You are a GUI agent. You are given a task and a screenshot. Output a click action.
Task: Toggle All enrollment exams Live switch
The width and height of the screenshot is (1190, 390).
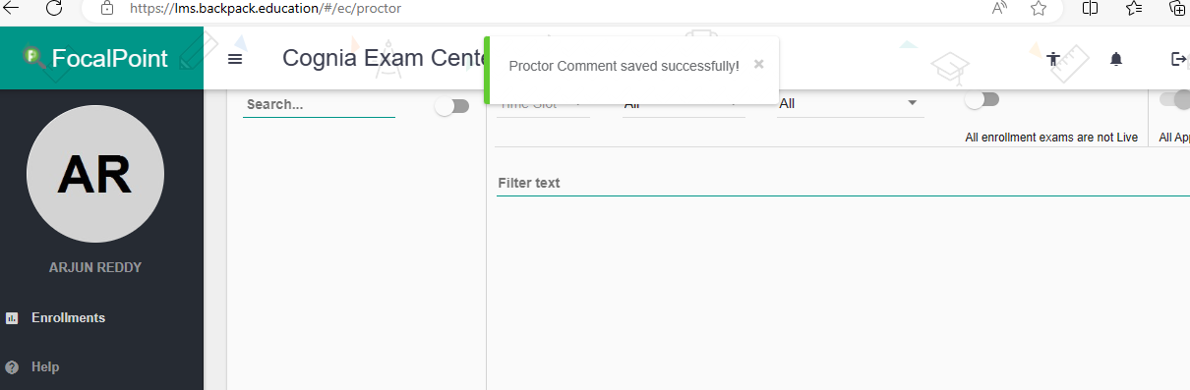click(982, 99)
